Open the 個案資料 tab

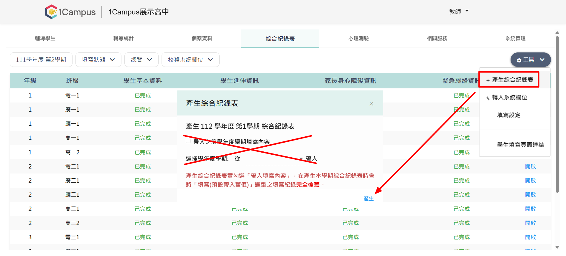202,39
